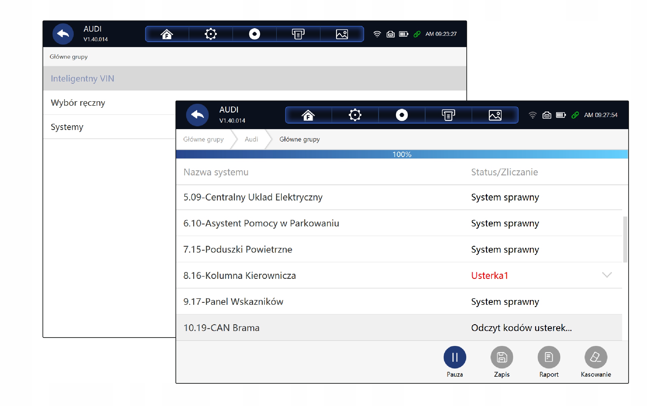The width and height of the screenshot is (647, 406).
Task: Click the record circle icon in front toolbar
Action: (x=402, y=115)
